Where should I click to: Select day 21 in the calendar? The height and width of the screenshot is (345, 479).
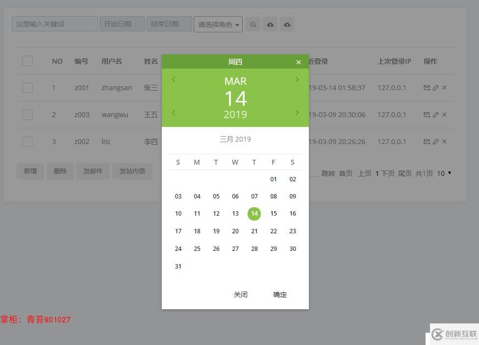254,231
